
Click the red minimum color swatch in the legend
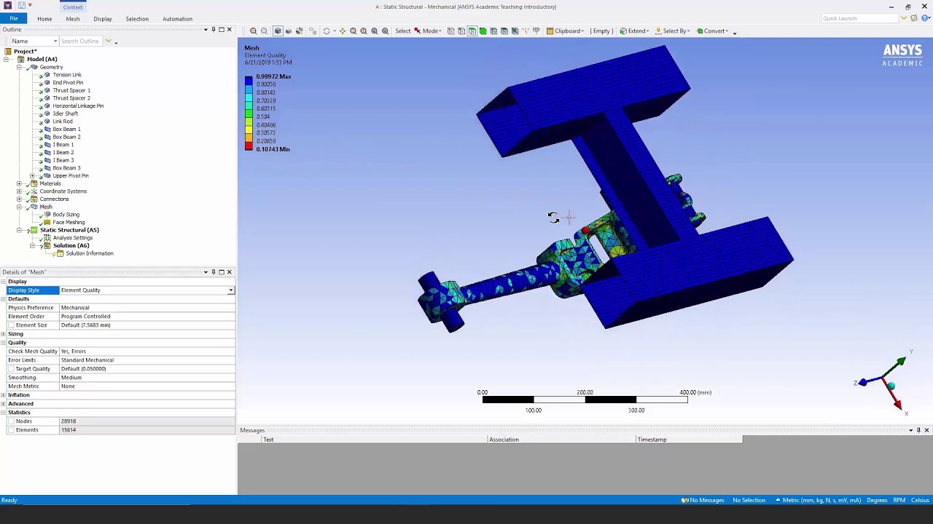249,147
